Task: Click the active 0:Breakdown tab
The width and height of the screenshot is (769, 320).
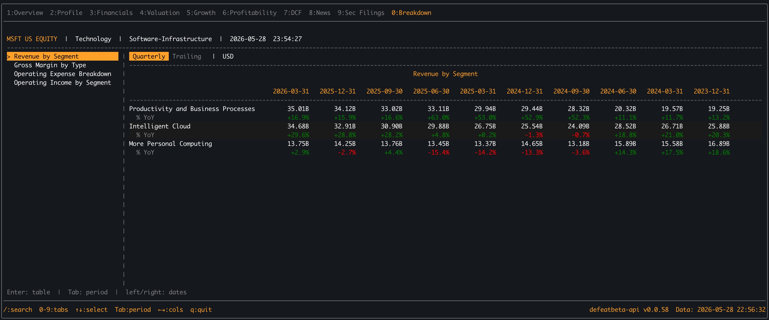Action: click(411, 13)
